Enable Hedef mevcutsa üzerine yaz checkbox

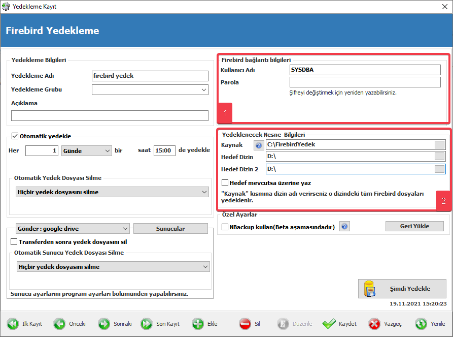coord(225,183)
